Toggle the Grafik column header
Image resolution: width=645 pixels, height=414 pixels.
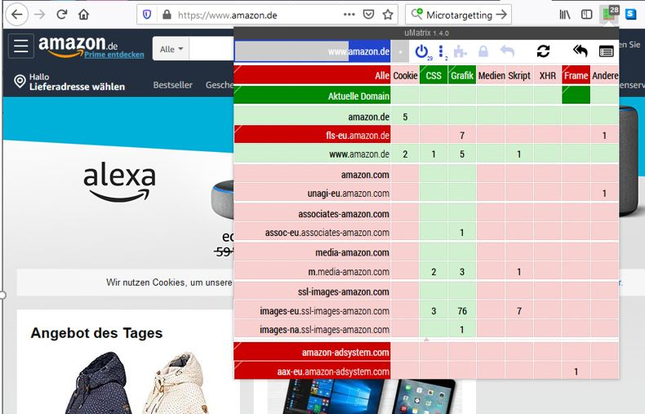point(462,75)
